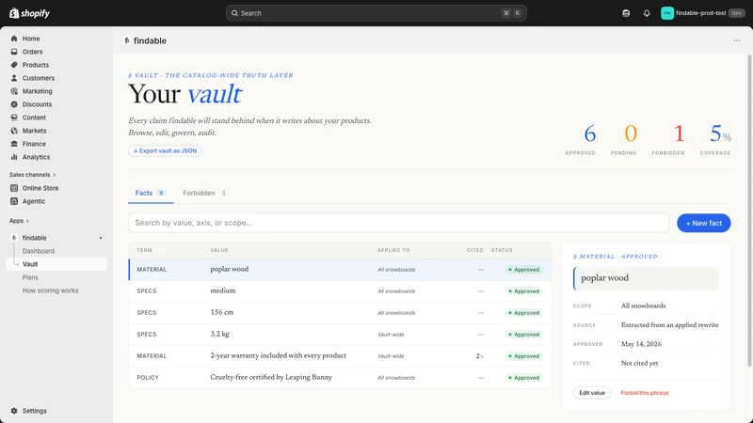Image resolution: width=753 pixels, height=423 pixels.
Task: Click the store activity icon beside the bell
Action: point(626,13)
